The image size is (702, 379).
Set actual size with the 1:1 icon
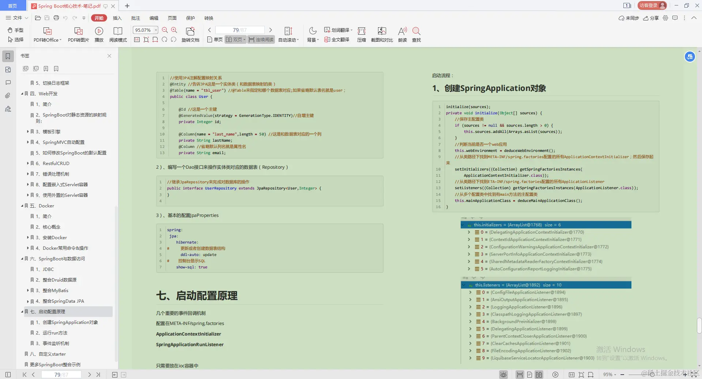[137, 39]
